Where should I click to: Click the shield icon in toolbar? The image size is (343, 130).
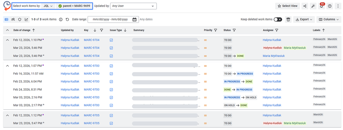coord(20,19)
